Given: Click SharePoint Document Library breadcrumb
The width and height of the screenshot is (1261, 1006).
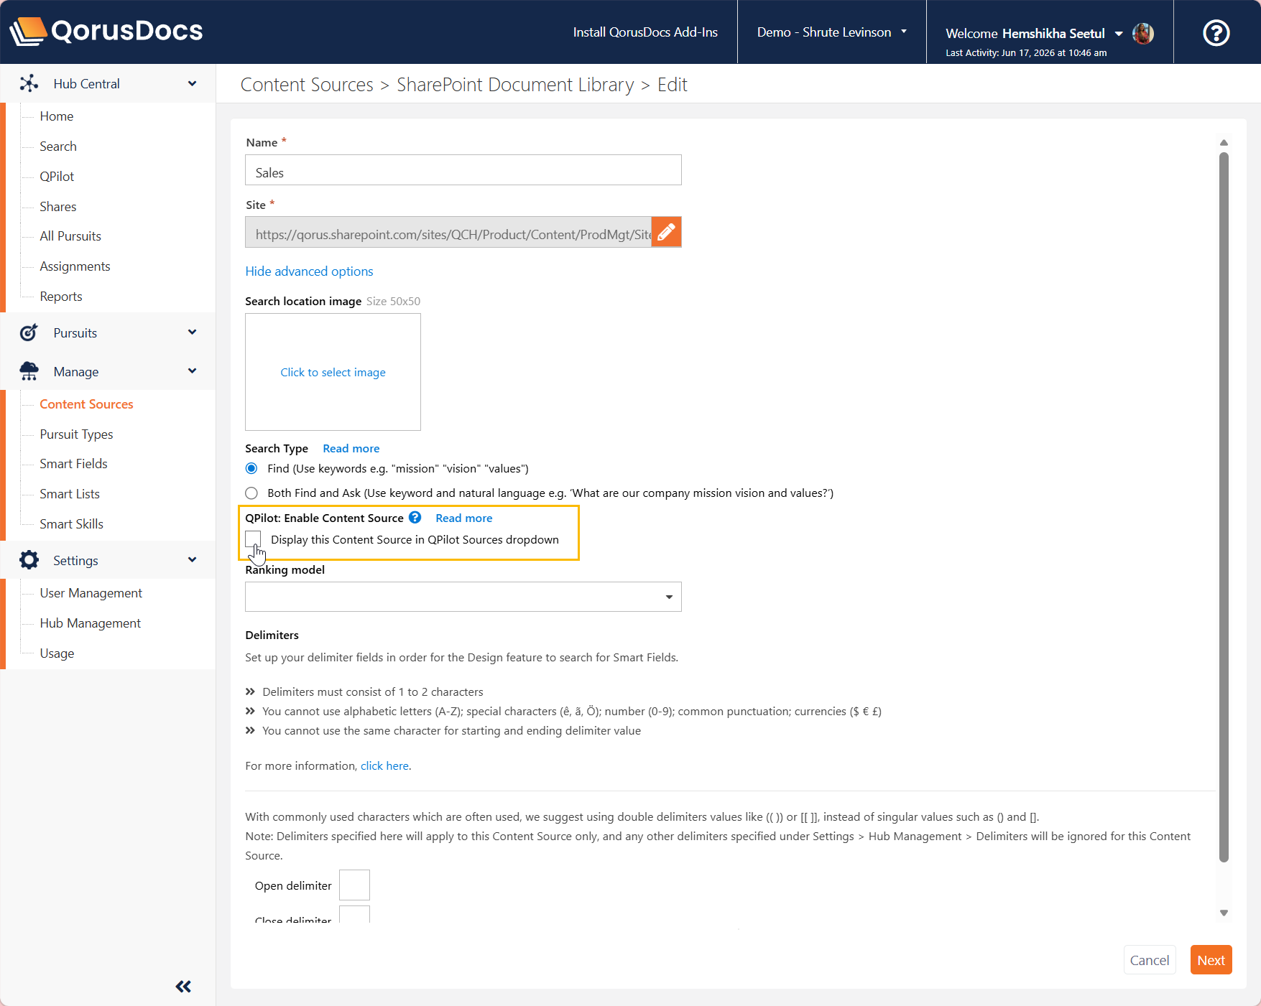Looking at the screenshot, I should click(x=515, y=85).
